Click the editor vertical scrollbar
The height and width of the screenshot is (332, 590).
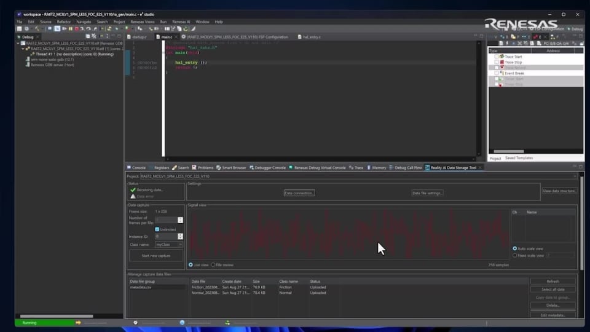(479, 98)
